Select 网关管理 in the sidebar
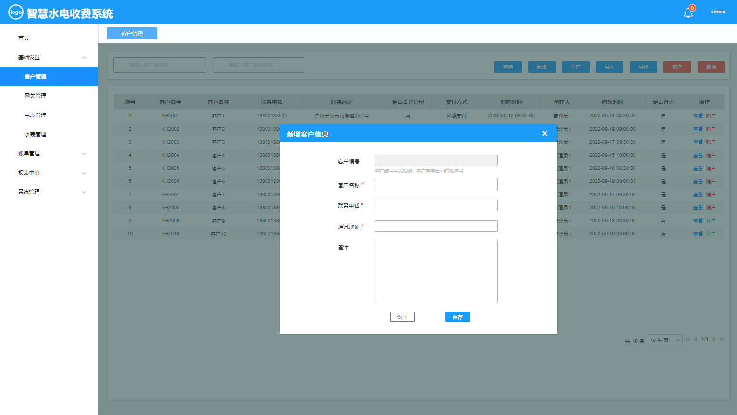 point(35,96)
